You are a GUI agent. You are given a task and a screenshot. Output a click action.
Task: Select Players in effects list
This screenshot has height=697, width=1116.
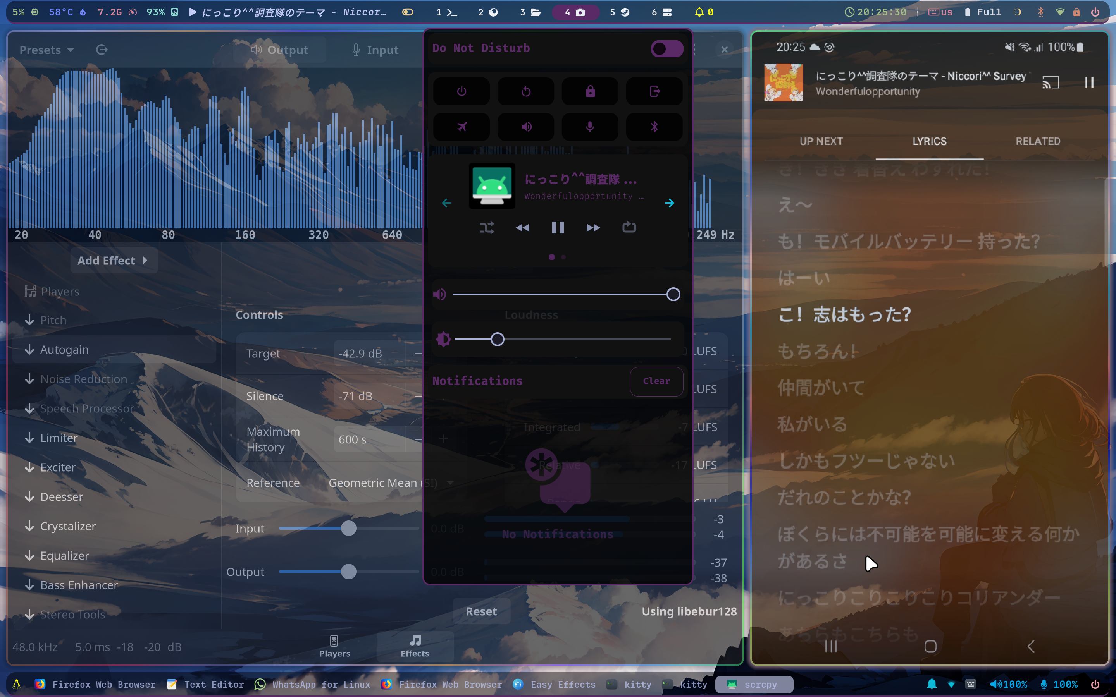114,291
